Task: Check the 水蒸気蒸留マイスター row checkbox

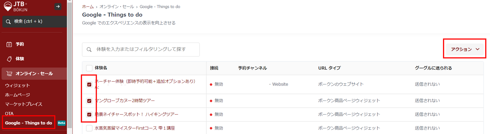Action: click(89, 128)
